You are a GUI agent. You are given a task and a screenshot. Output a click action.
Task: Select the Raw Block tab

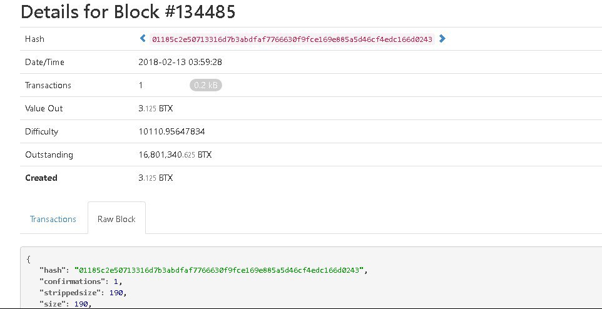point(116,219)
